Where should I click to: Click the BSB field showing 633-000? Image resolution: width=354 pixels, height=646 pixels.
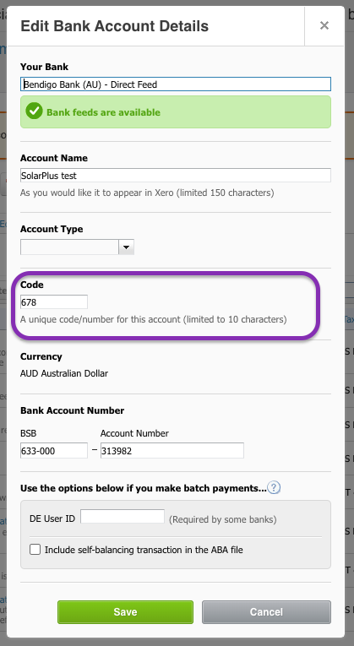coord(54,451)
